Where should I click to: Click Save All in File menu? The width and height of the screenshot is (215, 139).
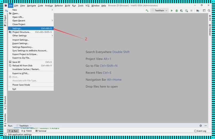tap(31, 62)
